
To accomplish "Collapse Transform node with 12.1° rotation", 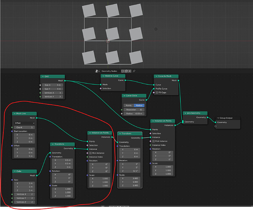I will click(120, 134).
